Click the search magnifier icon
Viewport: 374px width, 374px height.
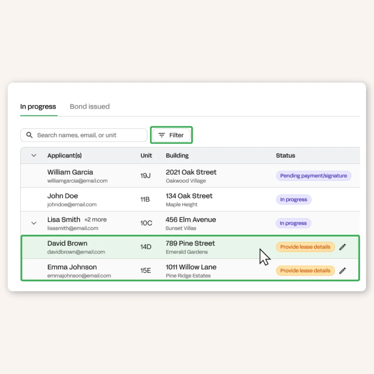coord(29,135)
